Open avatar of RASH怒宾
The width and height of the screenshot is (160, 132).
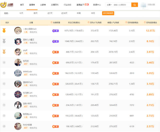click(x=18, y=126)
